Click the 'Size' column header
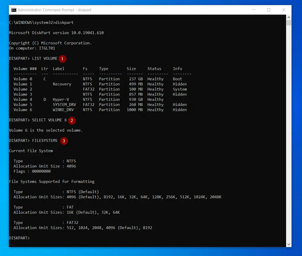 pyautogui.click(x=131, y=69)
